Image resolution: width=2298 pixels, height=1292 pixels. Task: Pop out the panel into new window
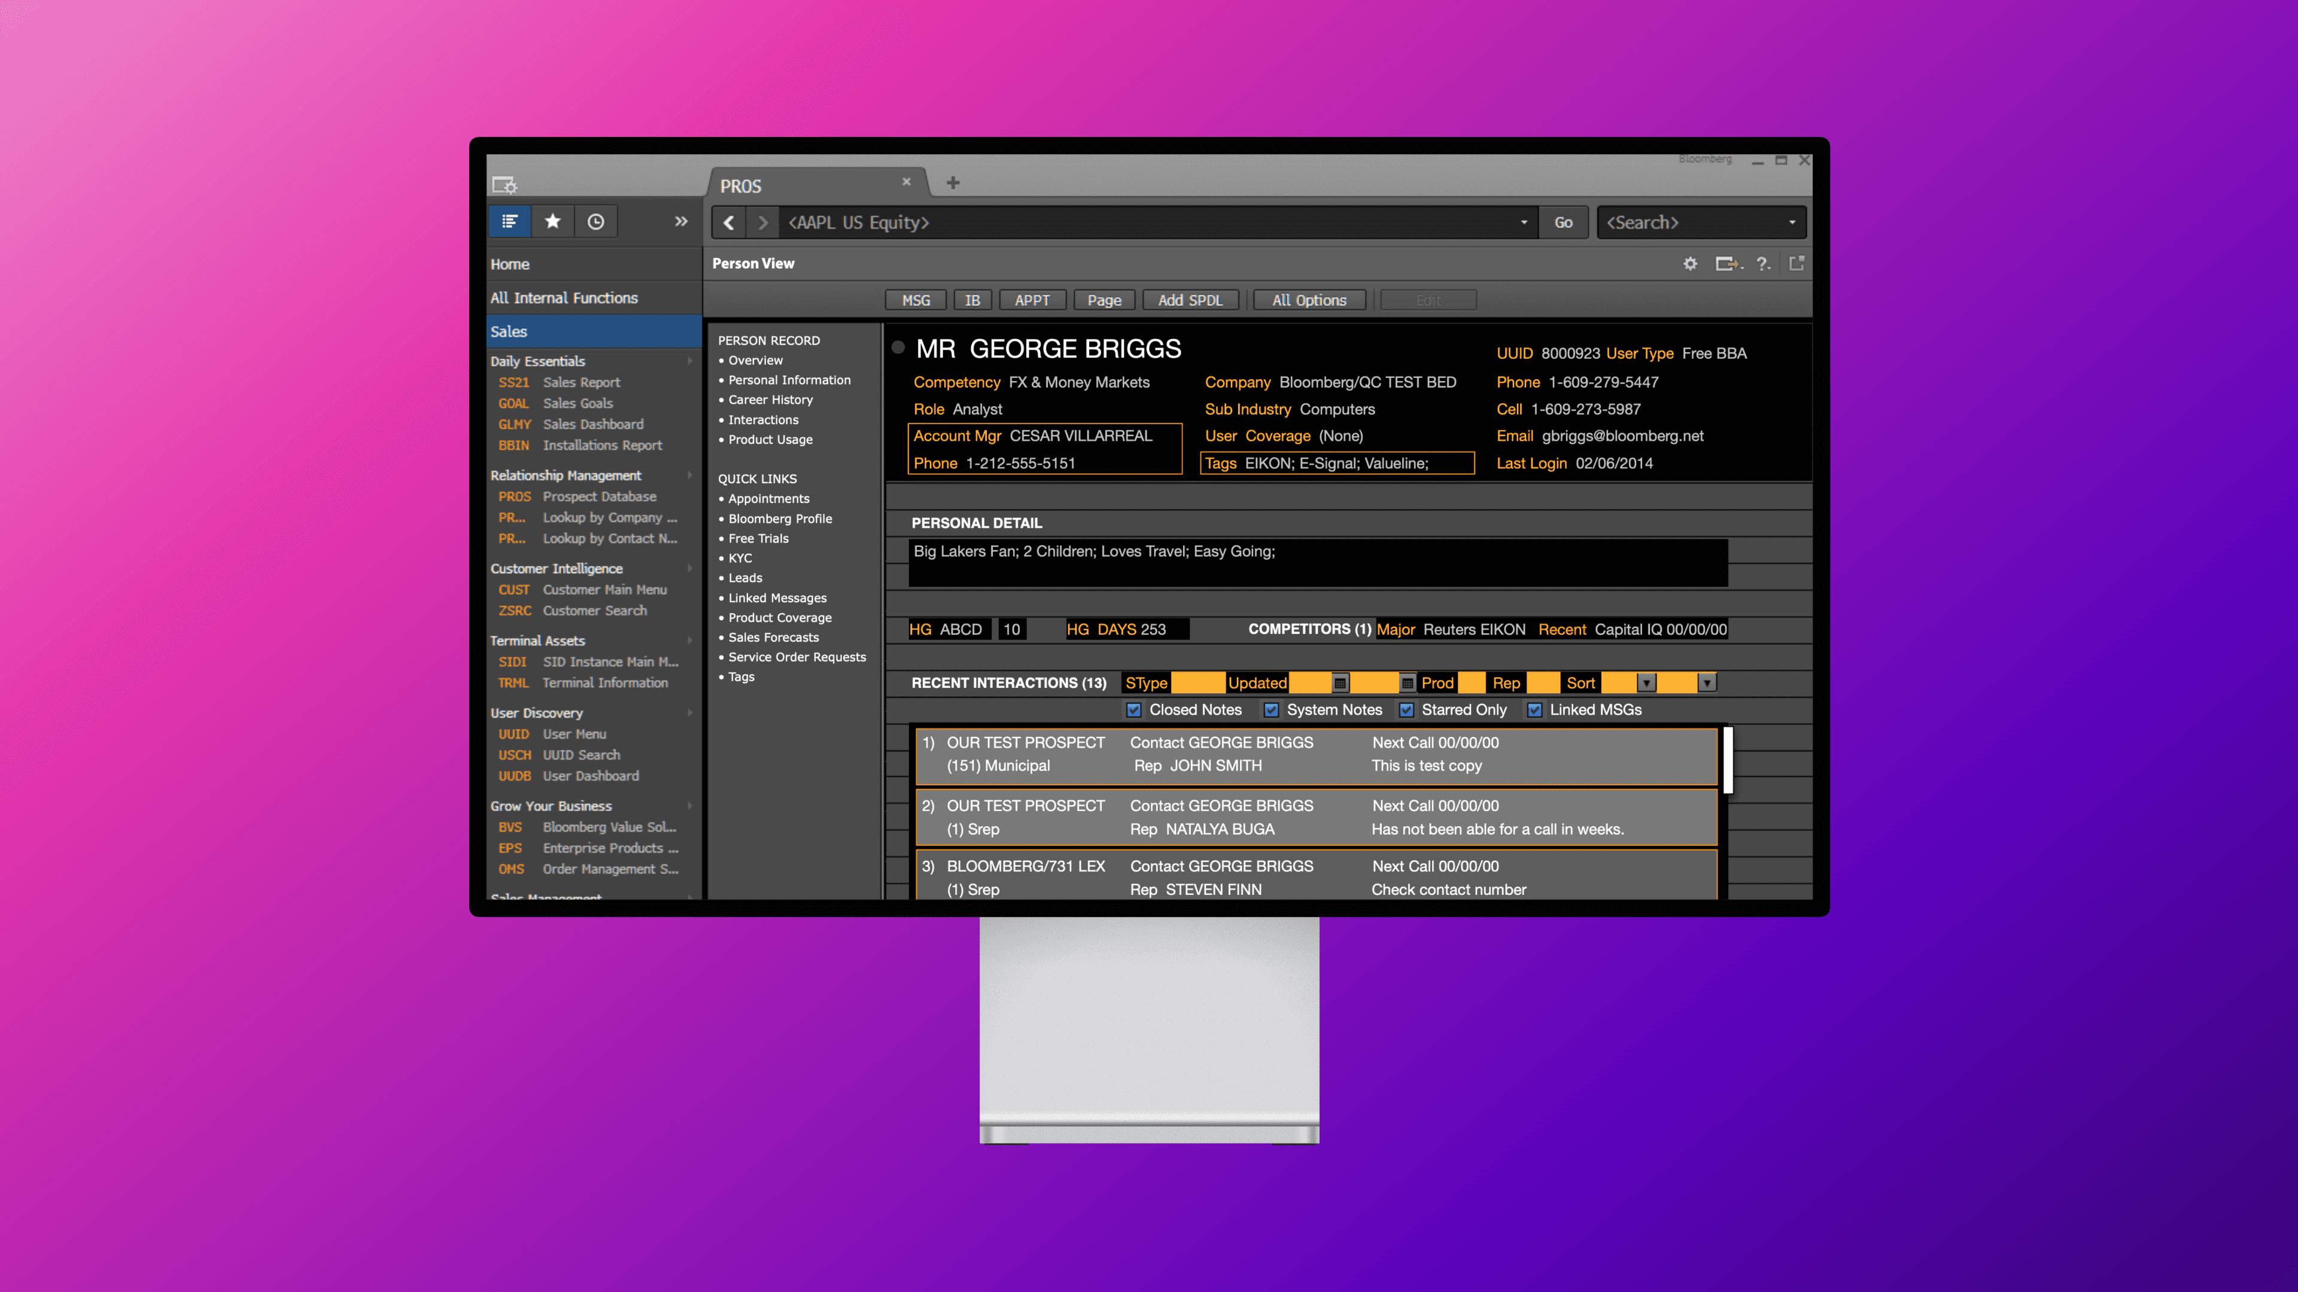click(1797, 263)
